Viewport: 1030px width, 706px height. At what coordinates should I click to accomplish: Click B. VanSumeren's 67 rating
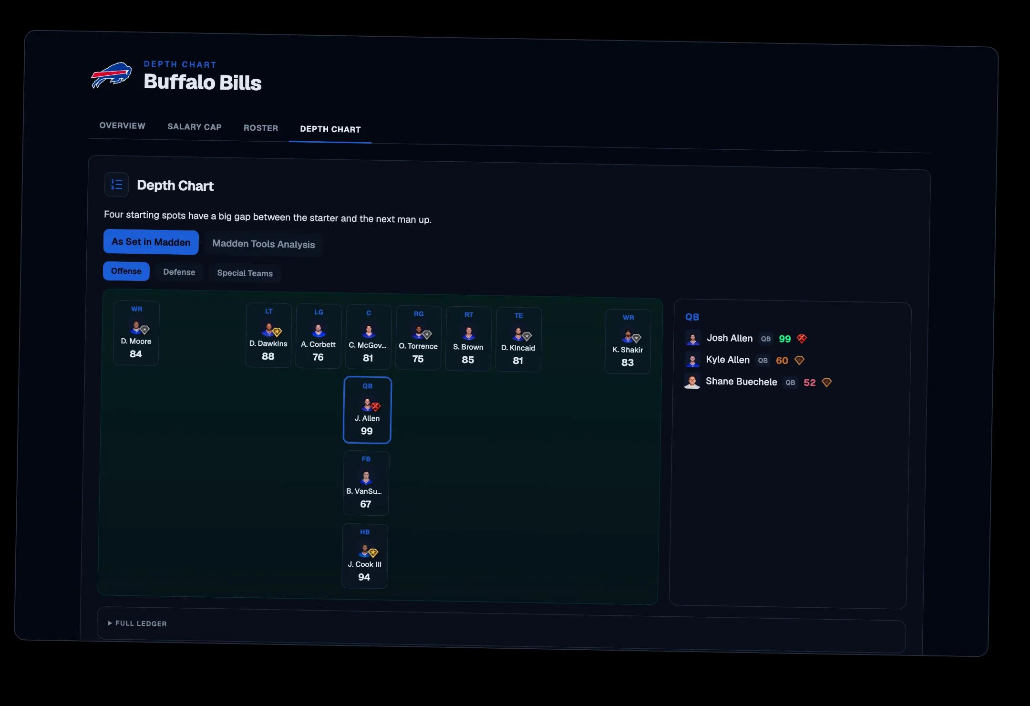[366, 504]
